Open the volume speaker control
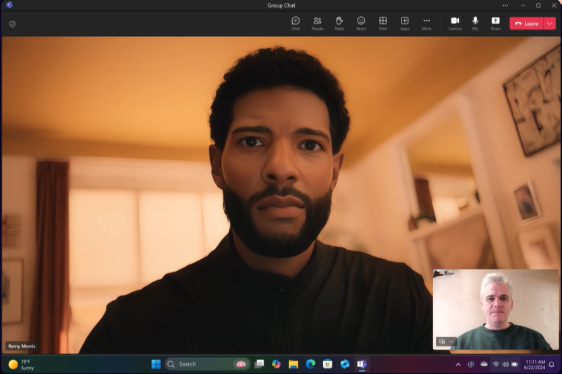The height and width of the screenshot is (374, 562). point(505,365)
